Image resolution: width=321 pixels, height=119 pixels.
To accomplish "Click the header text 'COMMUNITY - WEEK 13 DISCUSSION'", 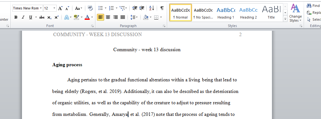I will (98, 35).
